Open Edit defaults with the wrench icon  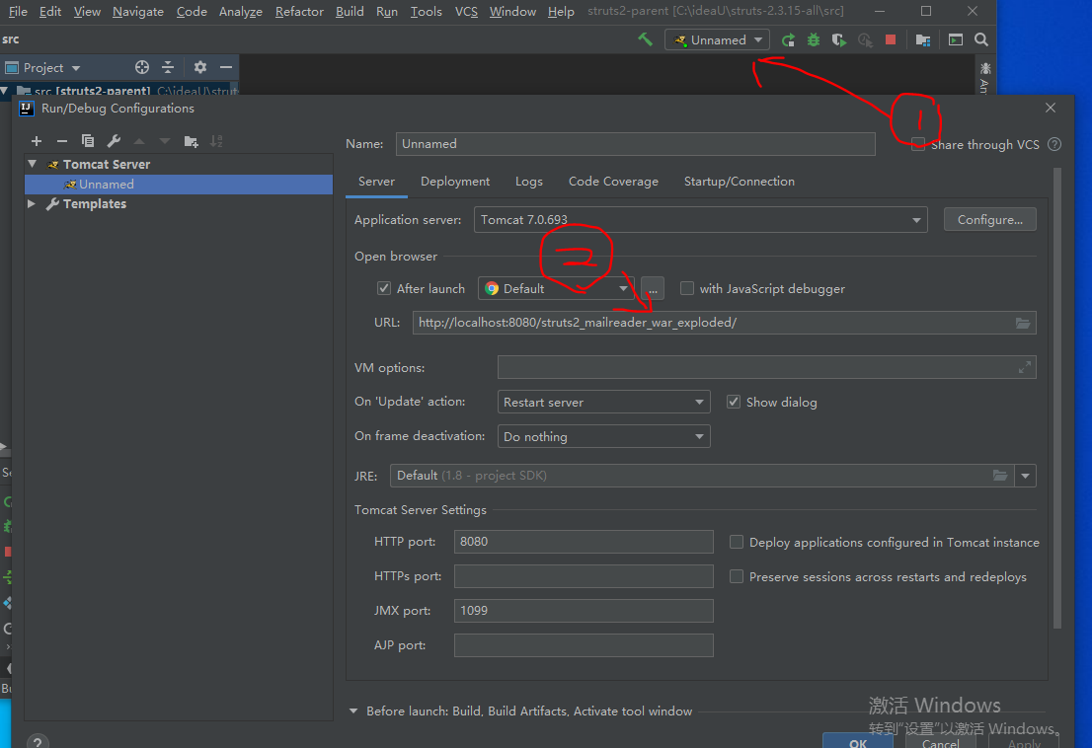tap(114, 141)
